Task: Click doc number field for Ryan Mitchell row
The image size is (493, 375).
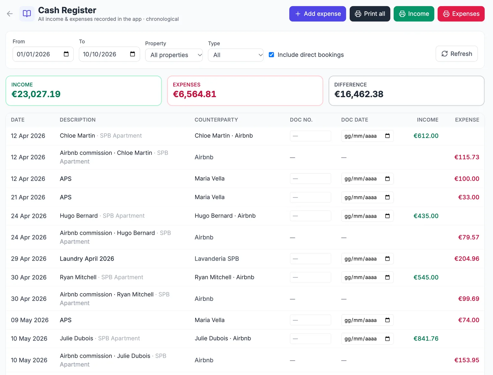Action: [x=310, y=277]
